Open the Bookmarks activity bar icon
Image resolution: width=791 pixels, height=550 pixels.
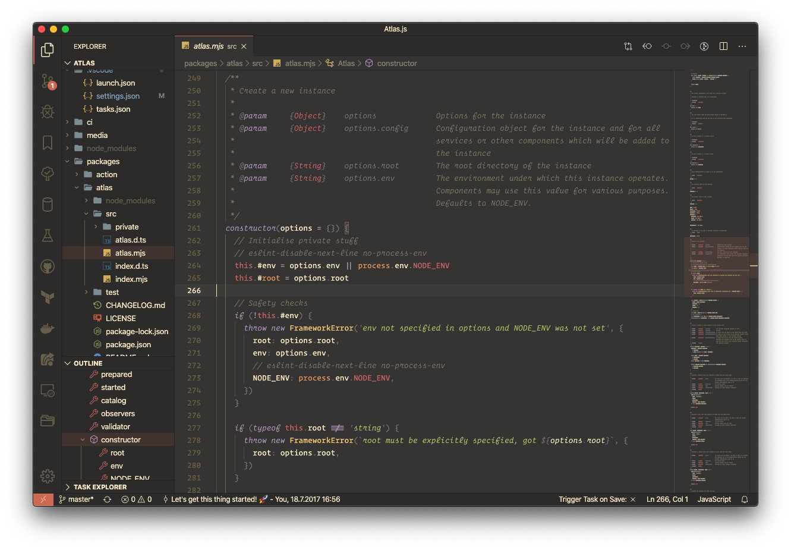pyautogui.click(x=48, y=143)
